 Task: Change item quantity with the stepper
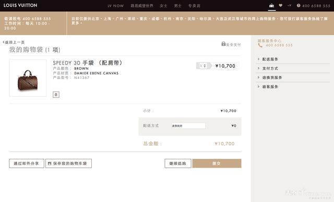pos(203,66)
